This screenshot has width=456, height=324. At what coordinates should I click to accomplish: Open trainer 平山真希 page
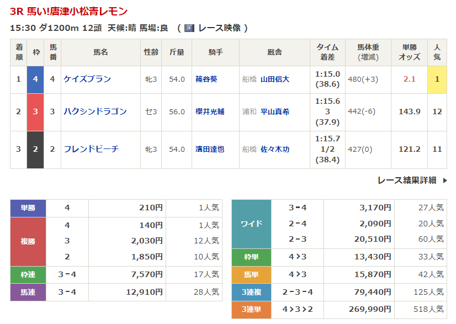pyautogui.click(x=275, y=111)
